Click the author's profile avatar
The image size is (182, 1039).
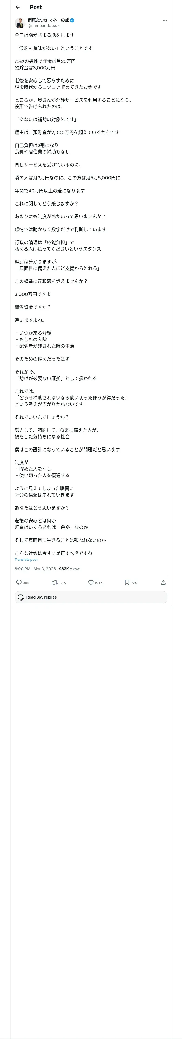point(20,23)
